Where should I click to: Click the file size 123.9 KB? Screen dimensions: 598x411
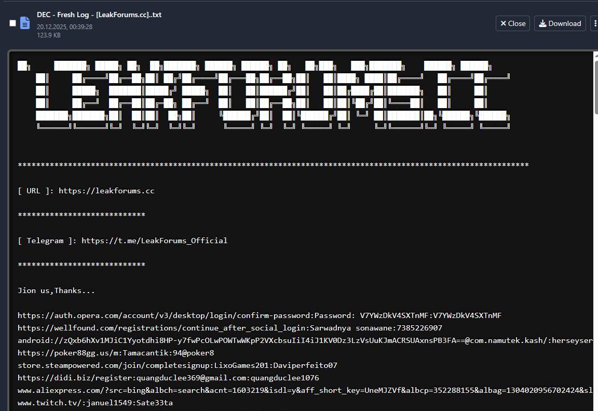[48, 35]
